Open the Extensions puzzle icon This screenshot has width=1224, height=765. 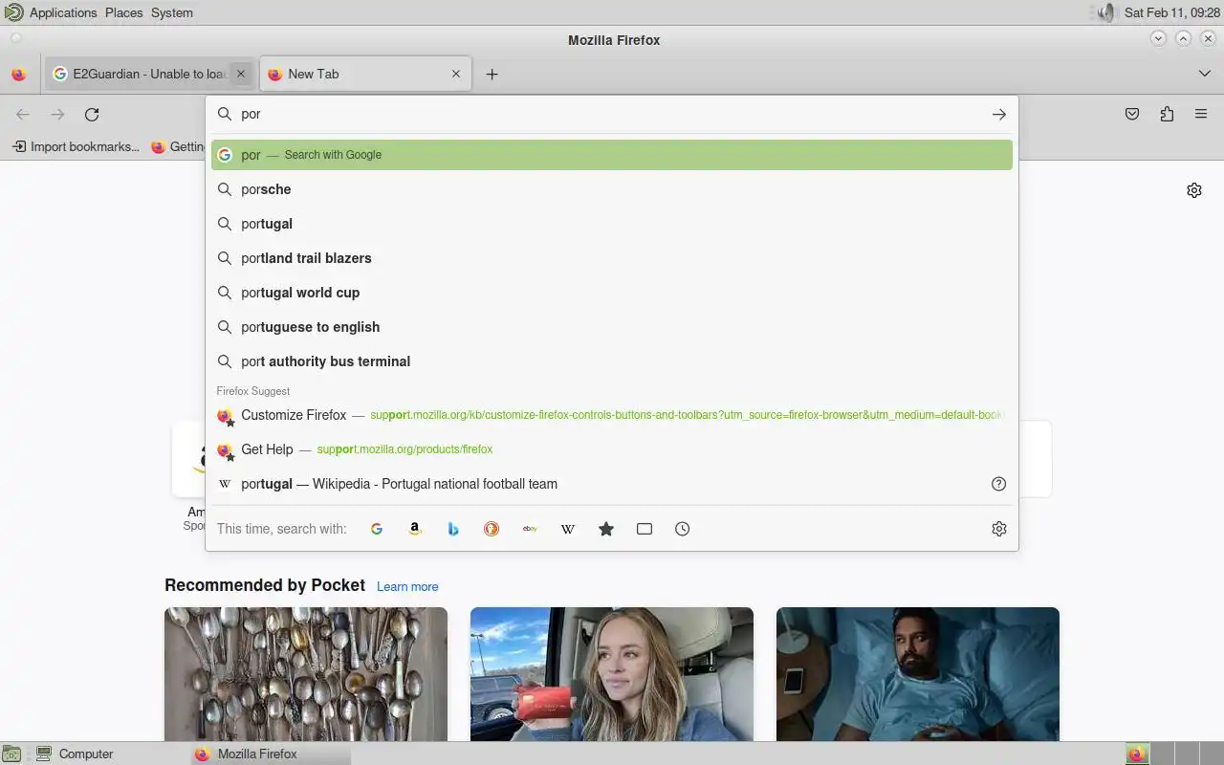1167,114
